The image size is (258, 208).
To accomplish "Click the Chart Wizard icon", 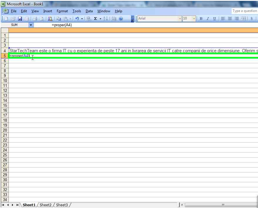I will click(x=114, y=18).
